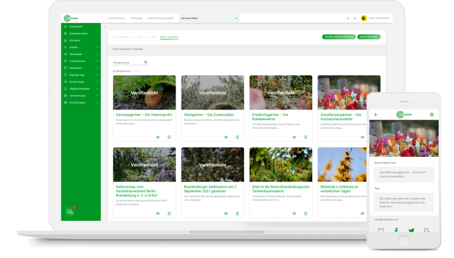The height and width of the screenshot is (258, 454).
Task: Open the Gärtnerei Meier company dropdown
Action: click(x=201, y=18)
